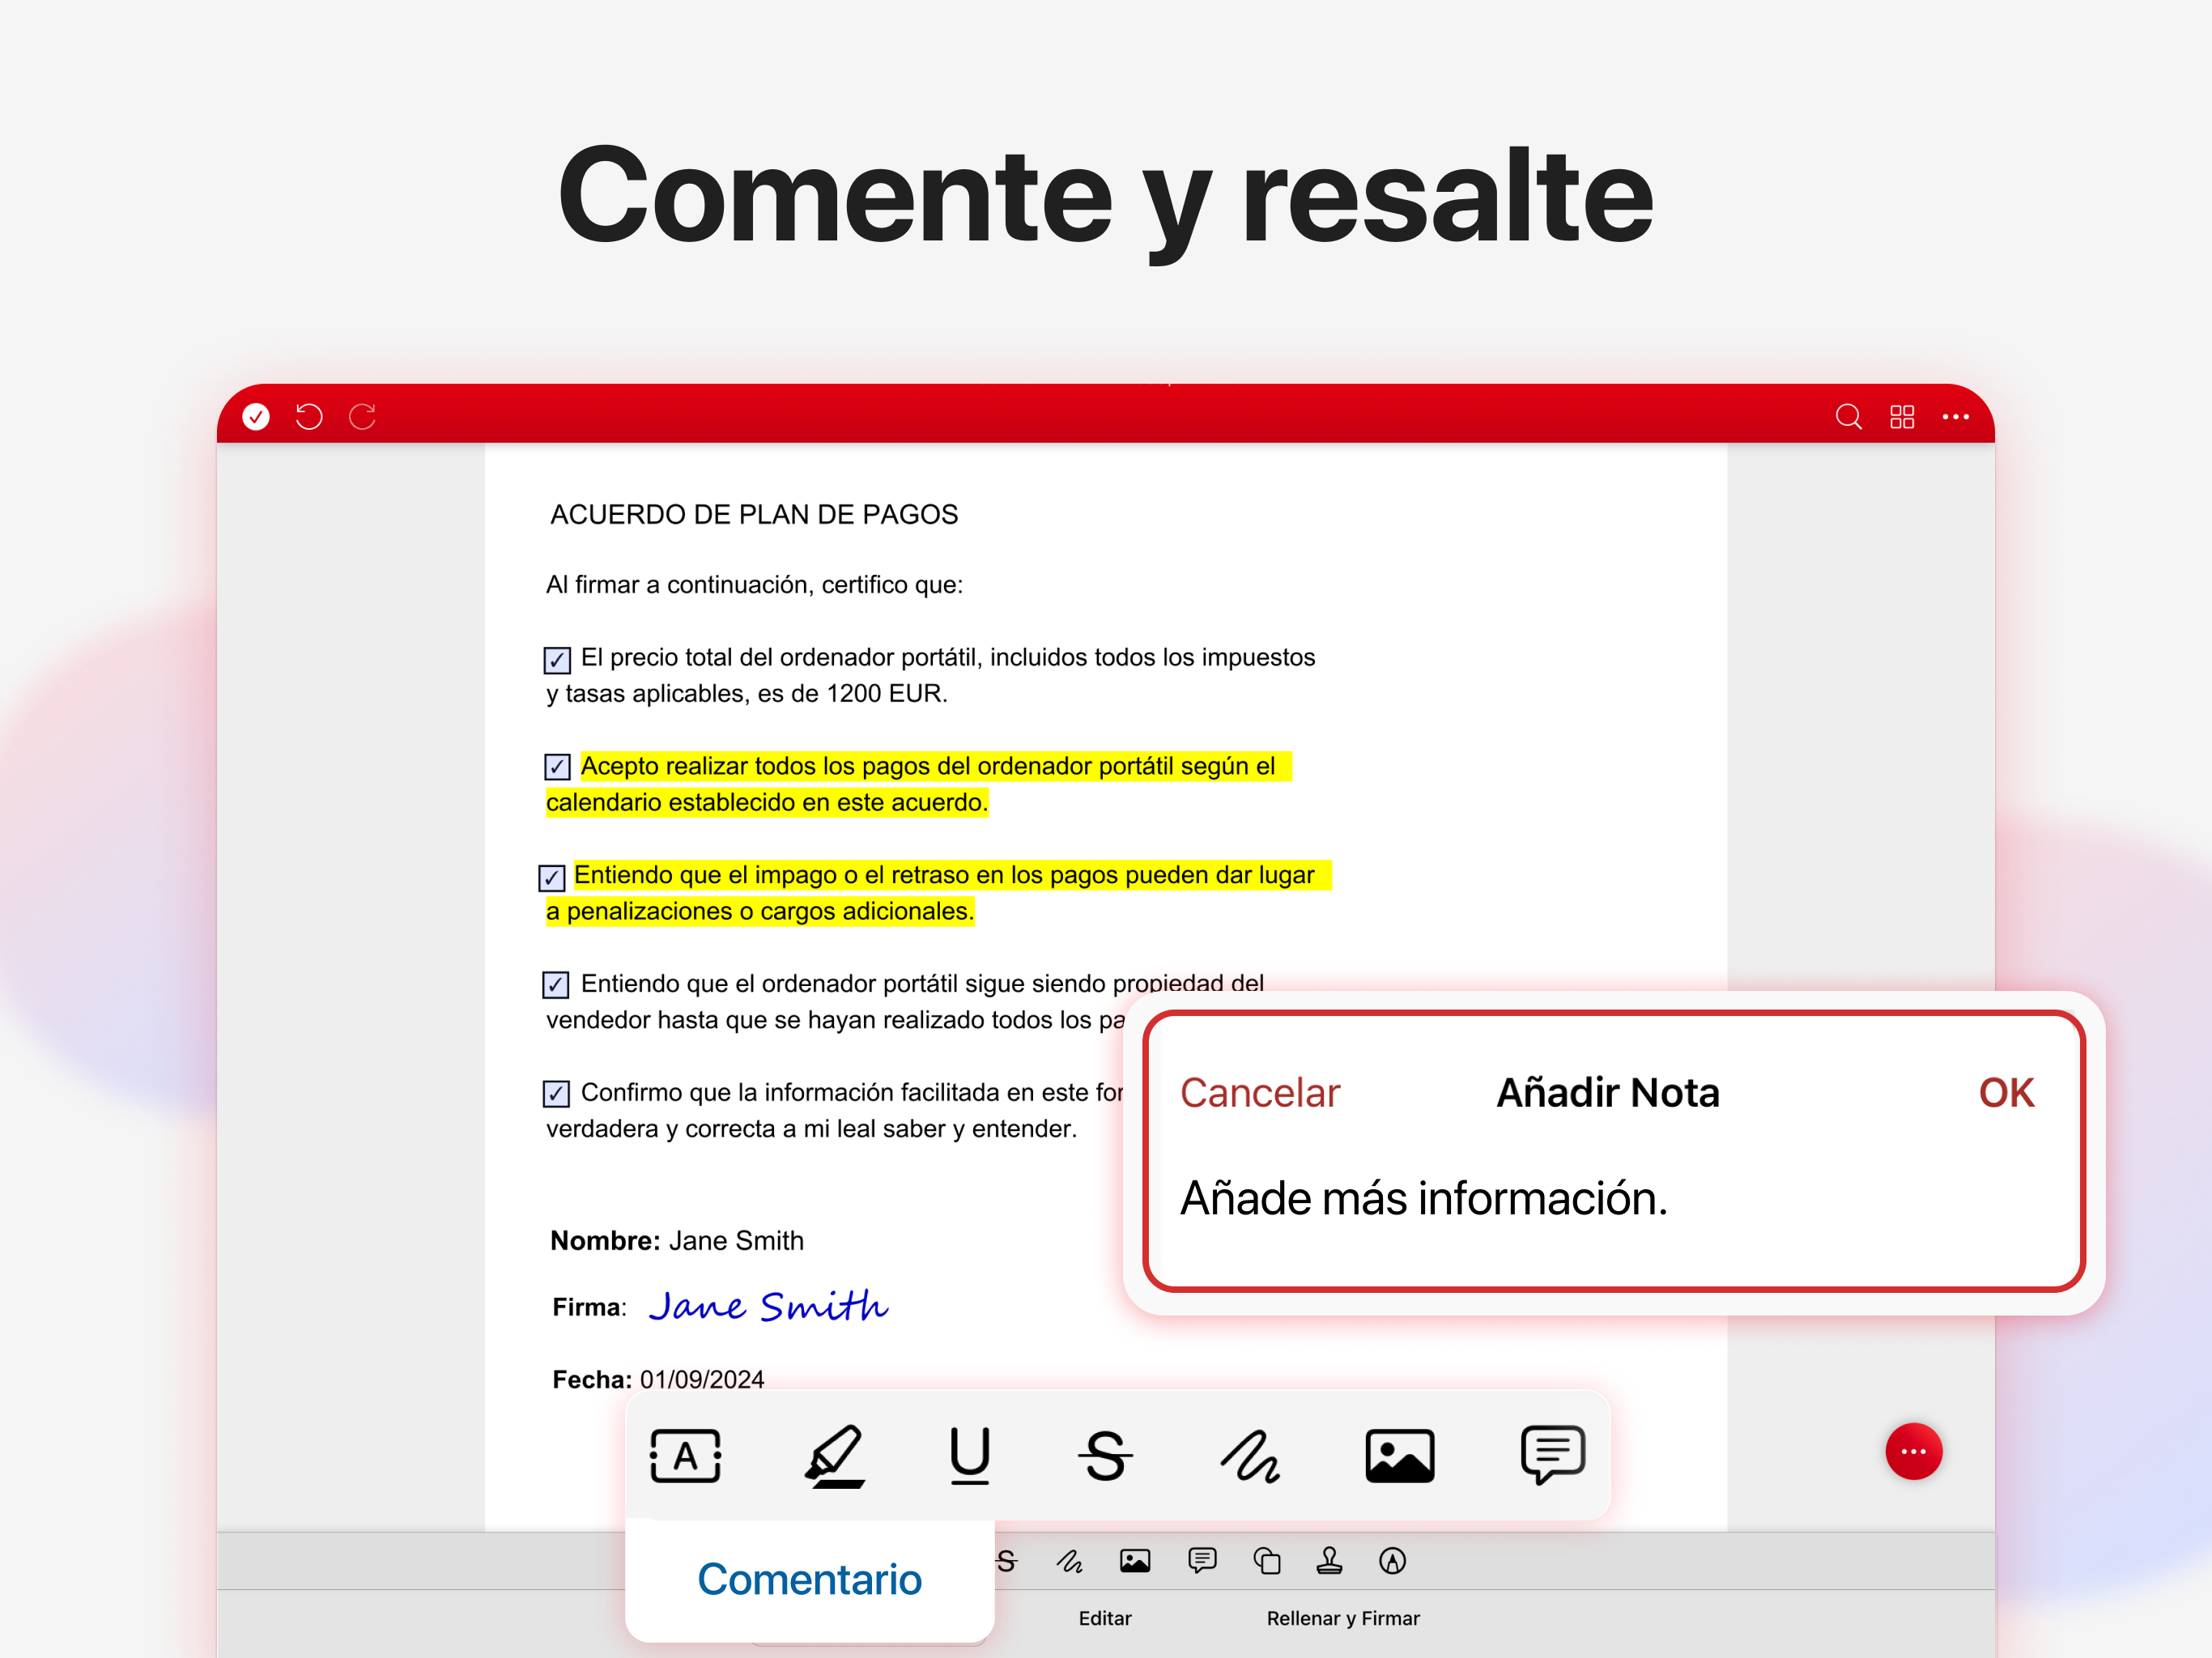Click the Jane Smith handwritten signature

pyautogui.click(x=768, y=1305)
